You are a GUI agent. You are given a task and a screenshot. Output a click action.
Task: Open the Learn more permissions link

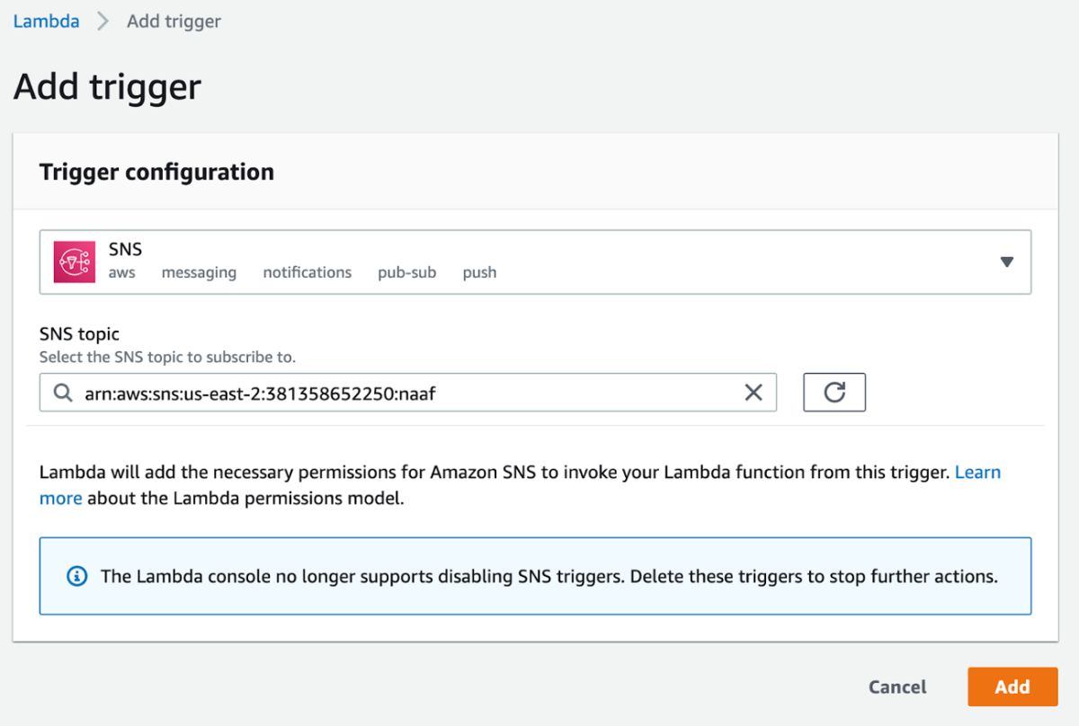(x=977, y=473)
